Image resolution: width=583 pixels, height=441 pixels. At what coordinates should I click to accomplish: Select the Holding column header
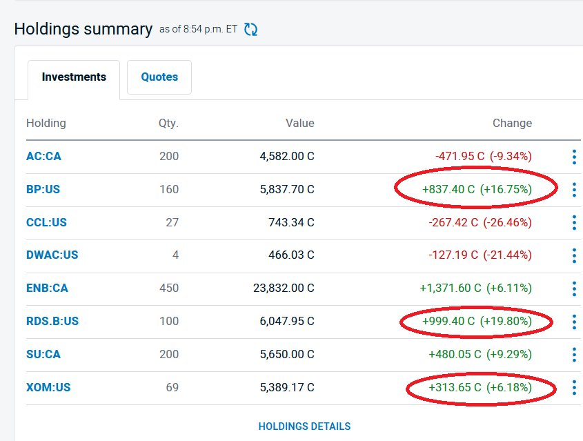(46, 123)
